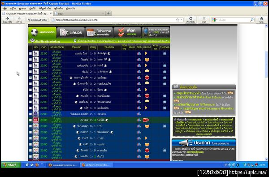269x177 pixels.
Task: Click the scrollbar up arrow
Action: coord(266,26)
